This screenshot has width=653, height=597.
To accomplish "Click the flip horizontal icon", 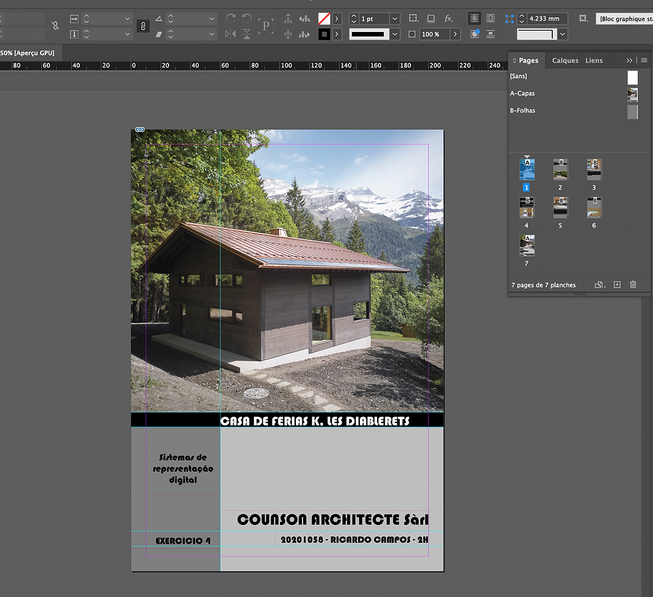I will pos(231,34).
